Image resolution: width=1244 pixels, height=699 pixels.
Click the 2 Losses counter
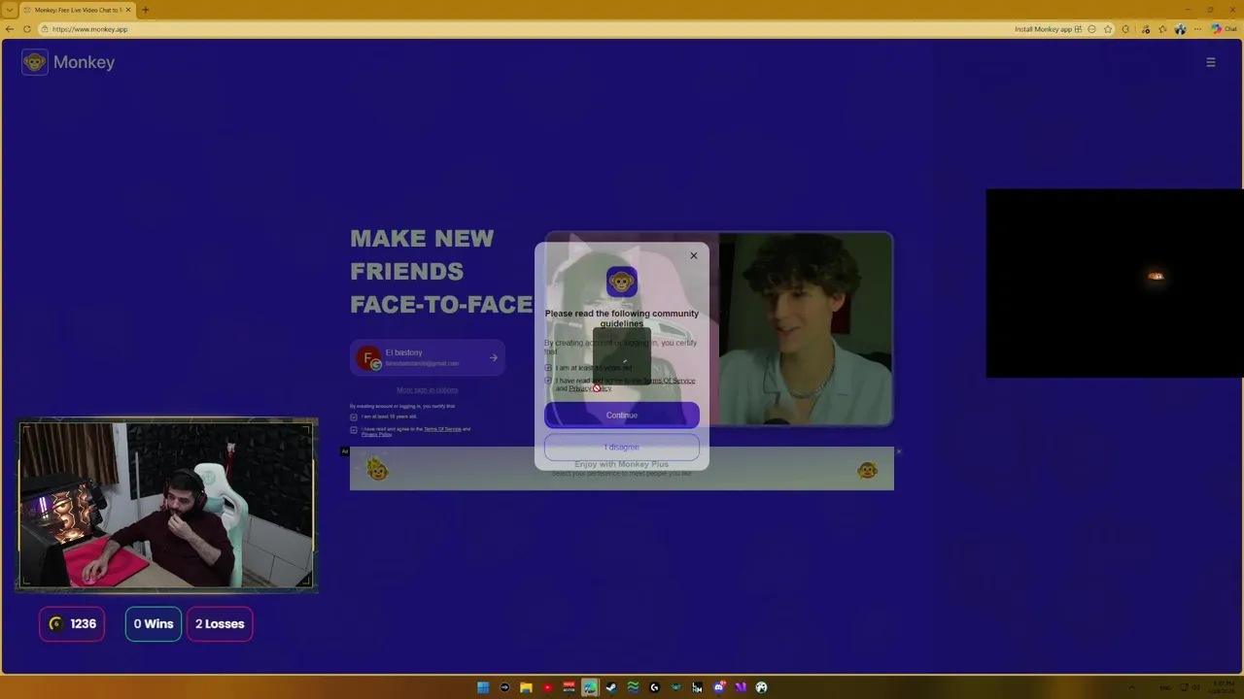click(220, 624)
